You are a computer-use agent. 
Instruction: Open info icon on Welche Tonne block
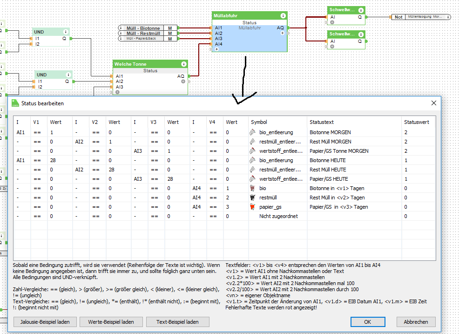[x=183, y=64]
